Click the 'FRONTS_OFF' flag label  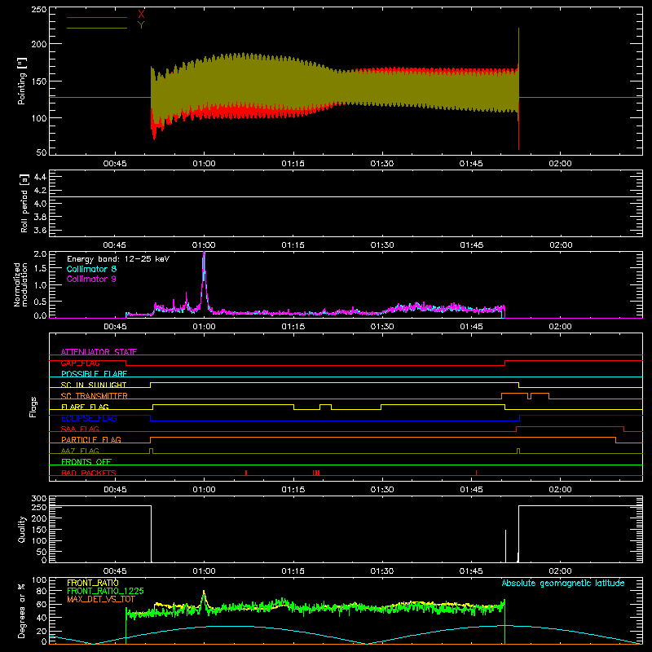coord(86,461)
